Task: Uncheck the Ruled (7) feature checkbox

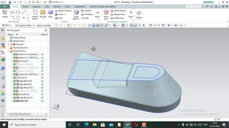Action: point(14,78)
